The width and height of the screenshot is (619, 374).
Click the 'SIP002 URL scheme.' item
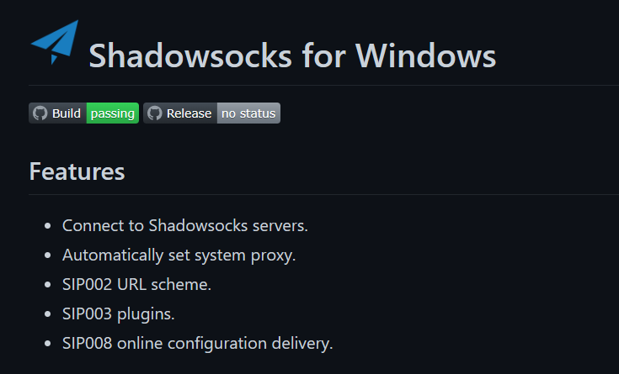click(136, 285)
